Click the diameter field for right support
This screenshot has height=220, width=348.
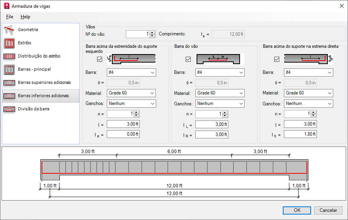point(300,83)
